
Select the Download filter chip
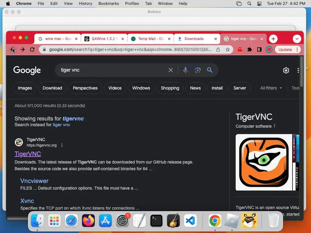click(x=52, y=88)
